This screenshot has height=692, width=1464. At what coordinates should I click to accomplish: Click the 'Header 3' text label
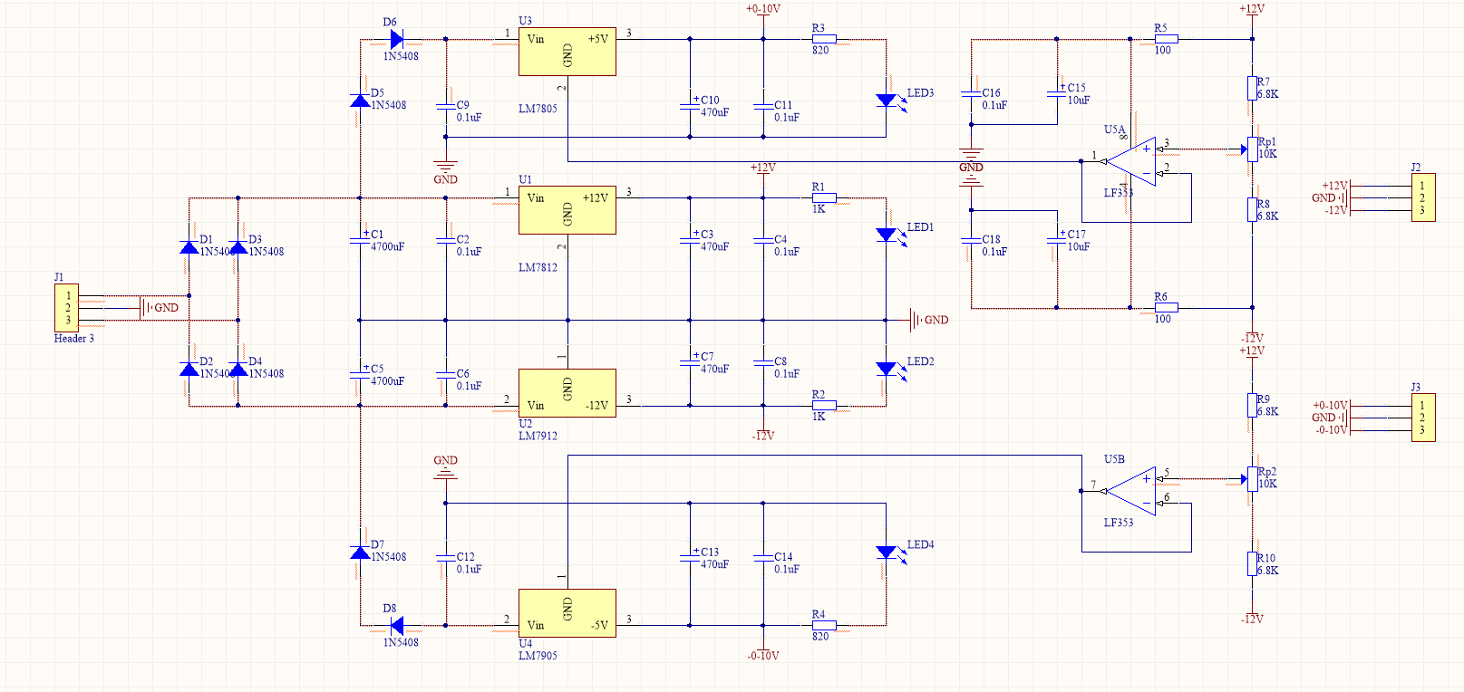click(73, 339)
